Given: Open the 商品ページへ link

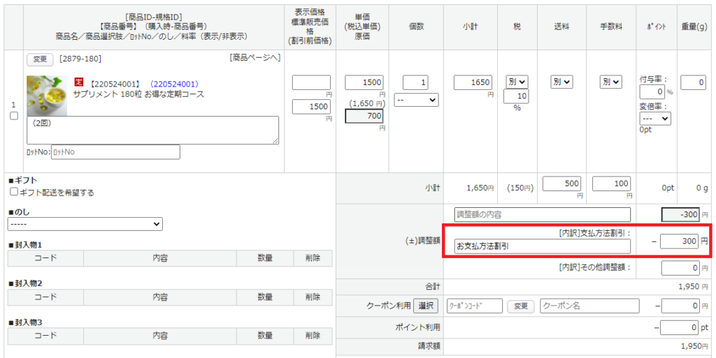Looking at the screenshot, I should point(255,57).
